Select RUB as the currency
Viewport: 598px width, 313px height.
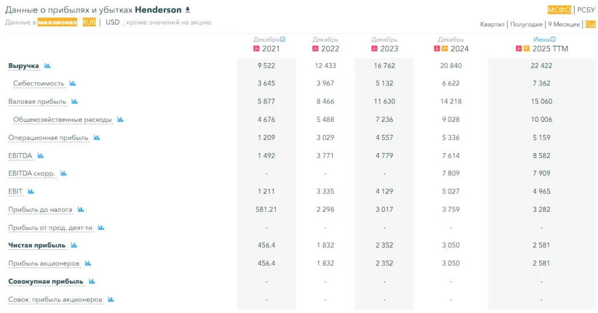click(89, 22)
